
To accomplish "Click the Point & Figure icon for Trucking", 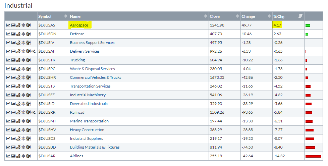I will (x=18, y=60).
